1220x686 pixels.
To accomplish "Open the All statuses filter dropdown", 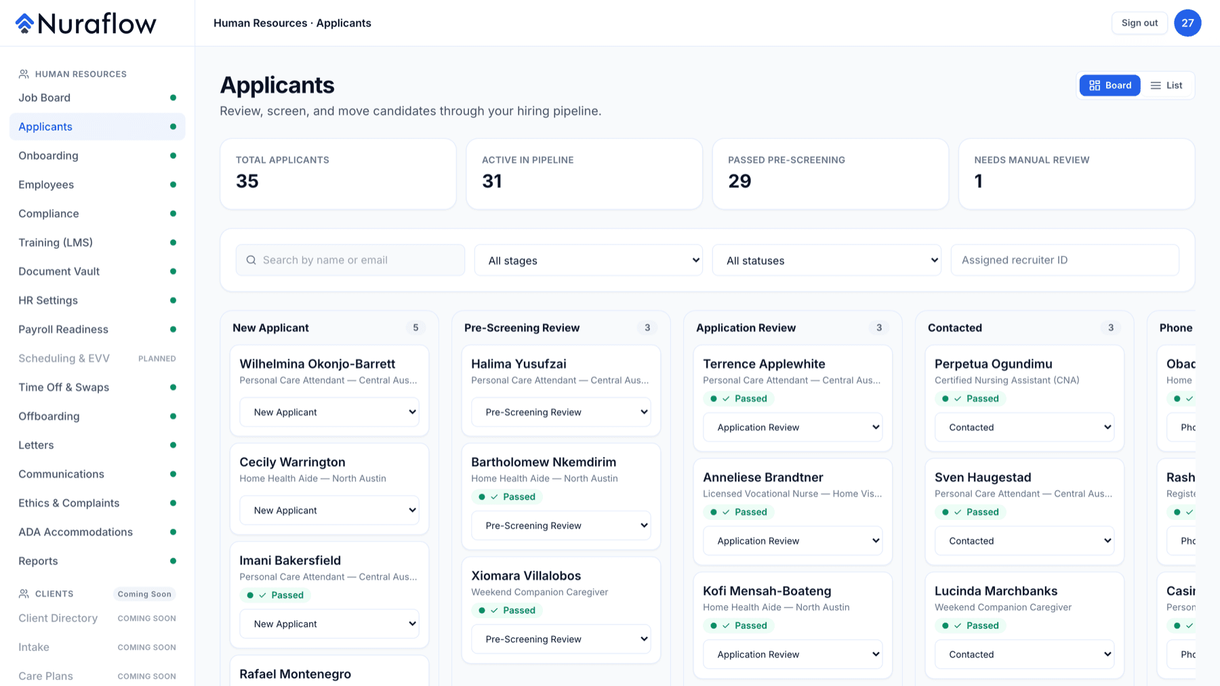I will tap(827, 260).
